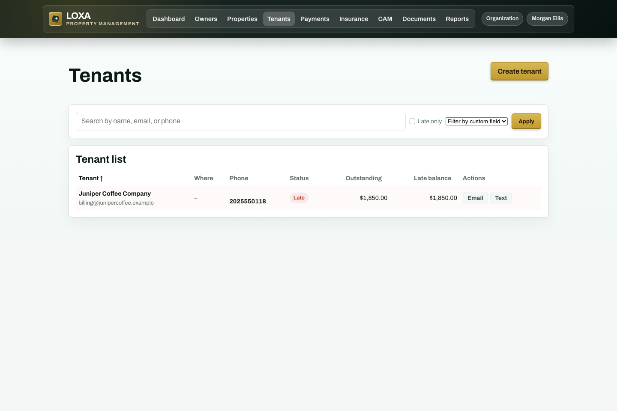Go to Owners section

click(206, 19)
